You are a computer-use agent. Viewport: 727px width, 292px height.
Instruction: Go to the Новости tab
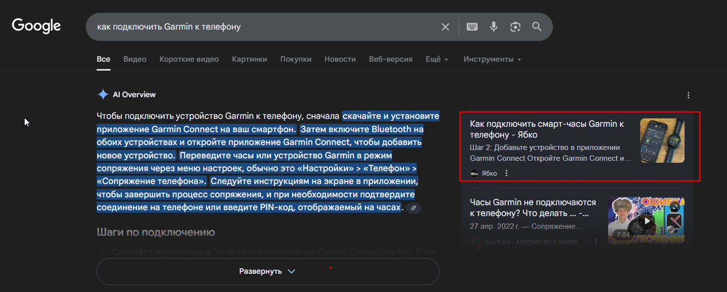[x=340, y=59]
